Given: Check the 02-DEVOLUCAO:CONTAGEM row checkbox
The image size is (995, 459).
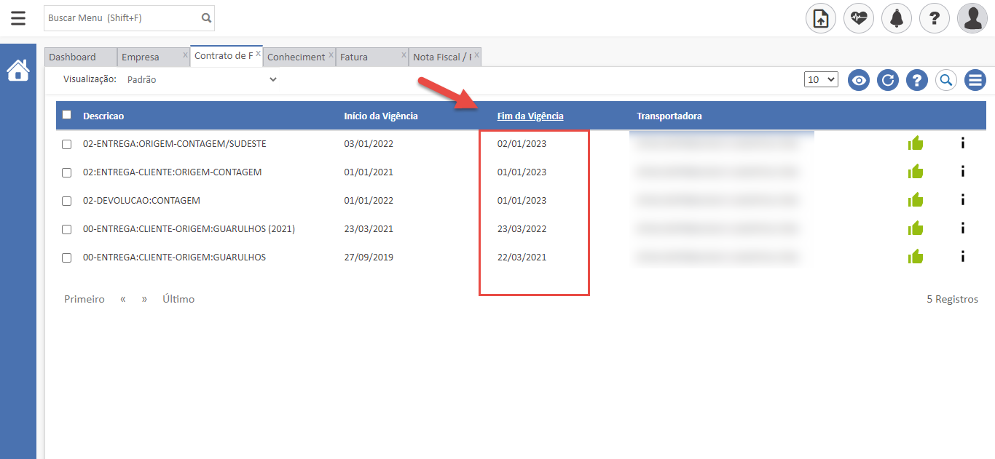Looking at the screenshot, I should [67, 201].
